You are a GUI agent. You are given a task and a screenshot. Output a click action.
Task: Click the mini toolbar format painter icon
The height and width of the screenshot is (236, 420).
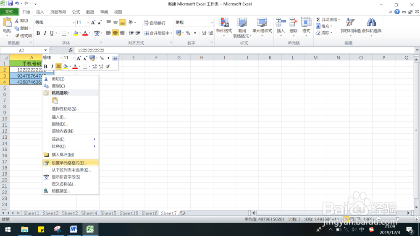(x=108, y=66)
